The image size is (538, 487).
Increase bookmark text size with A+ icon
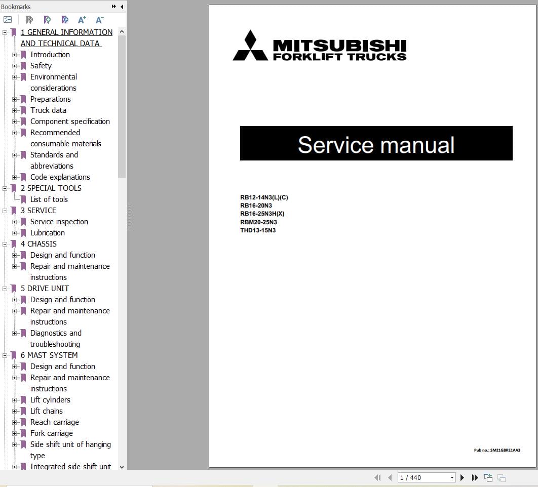82,20
